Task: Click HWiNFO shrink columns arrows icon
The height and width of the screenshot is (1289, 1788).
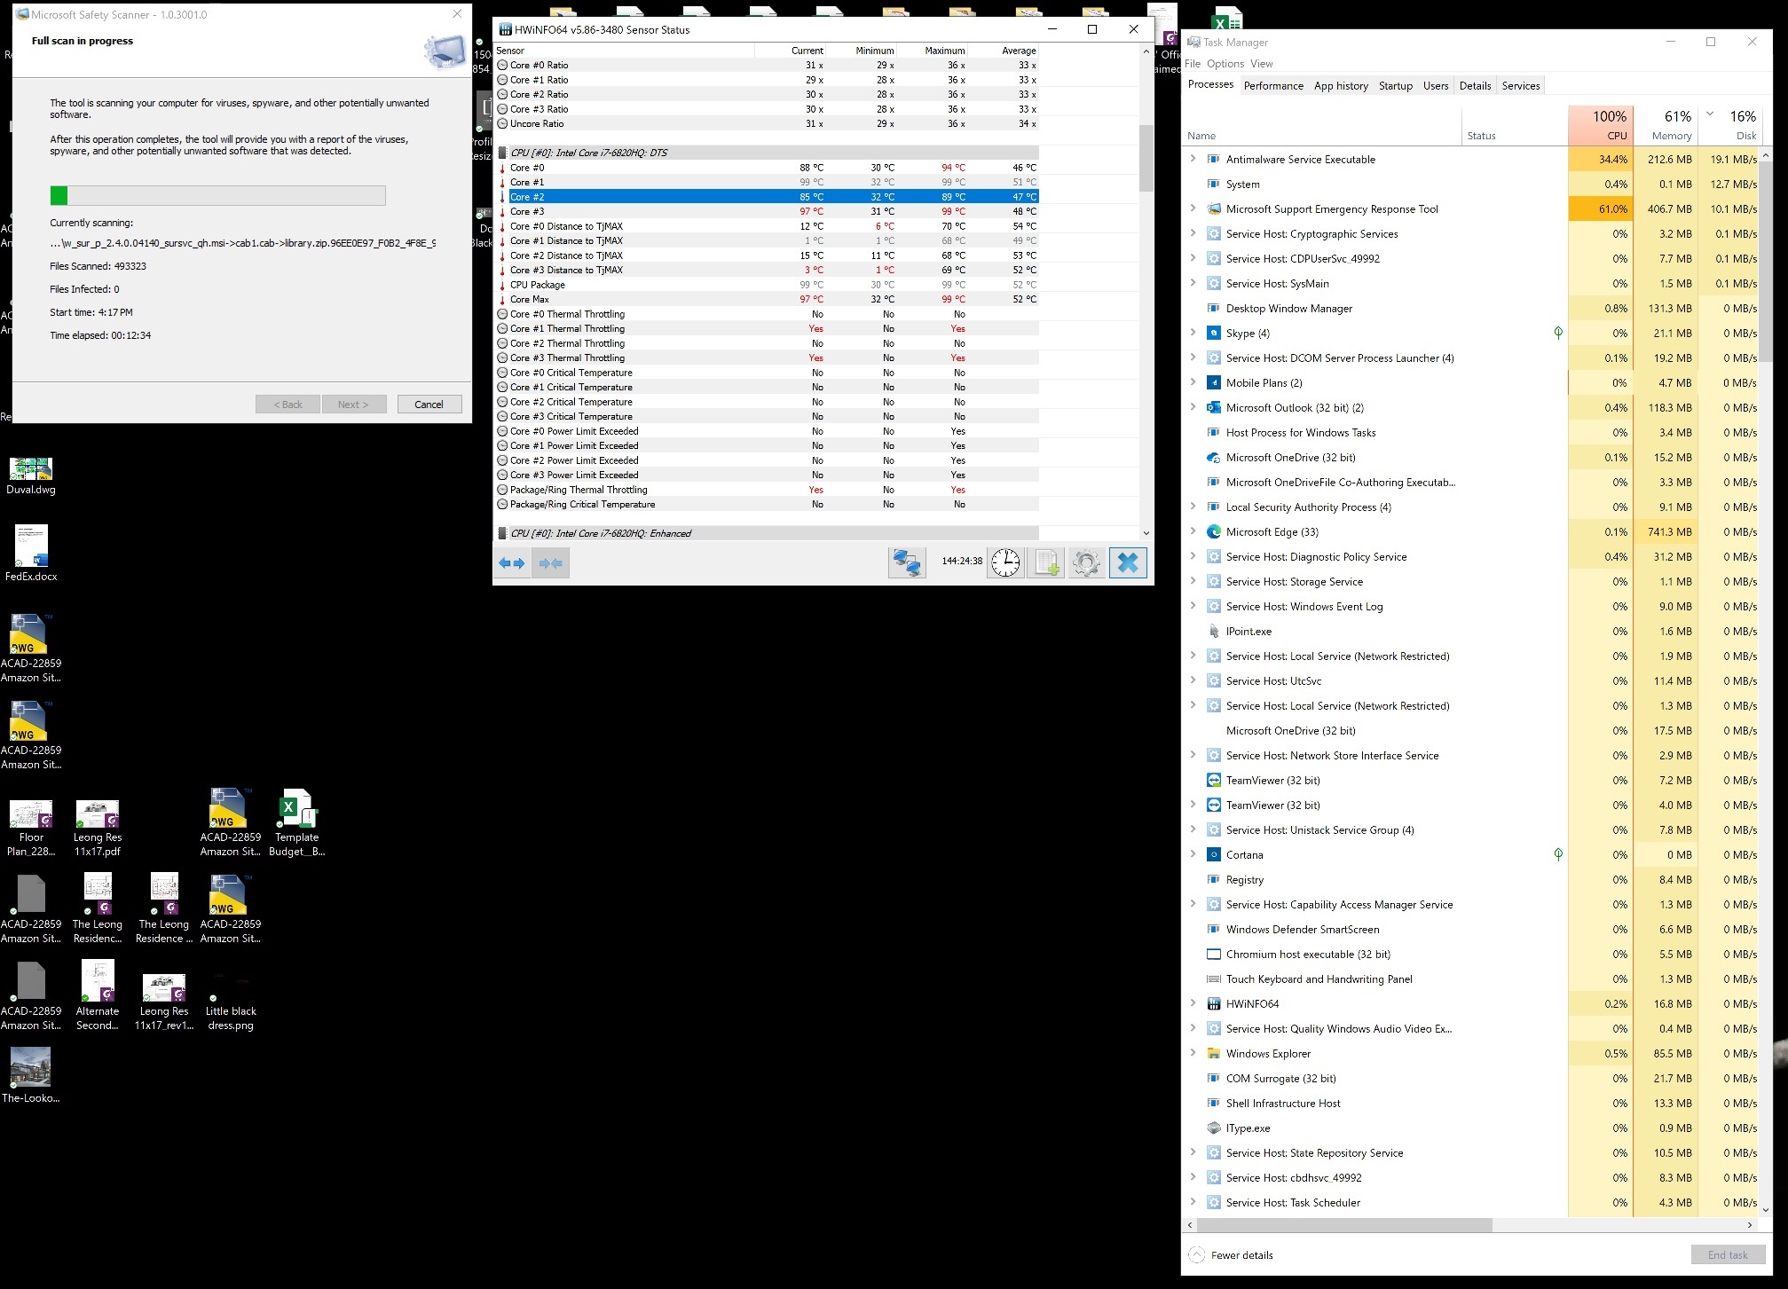Action: click(x=550, y=562)
